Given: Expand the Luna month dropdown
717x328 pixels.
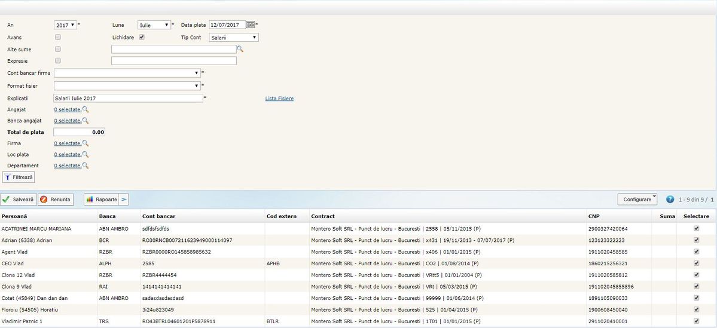Looking at the screenshot, I should click(154, 25).
